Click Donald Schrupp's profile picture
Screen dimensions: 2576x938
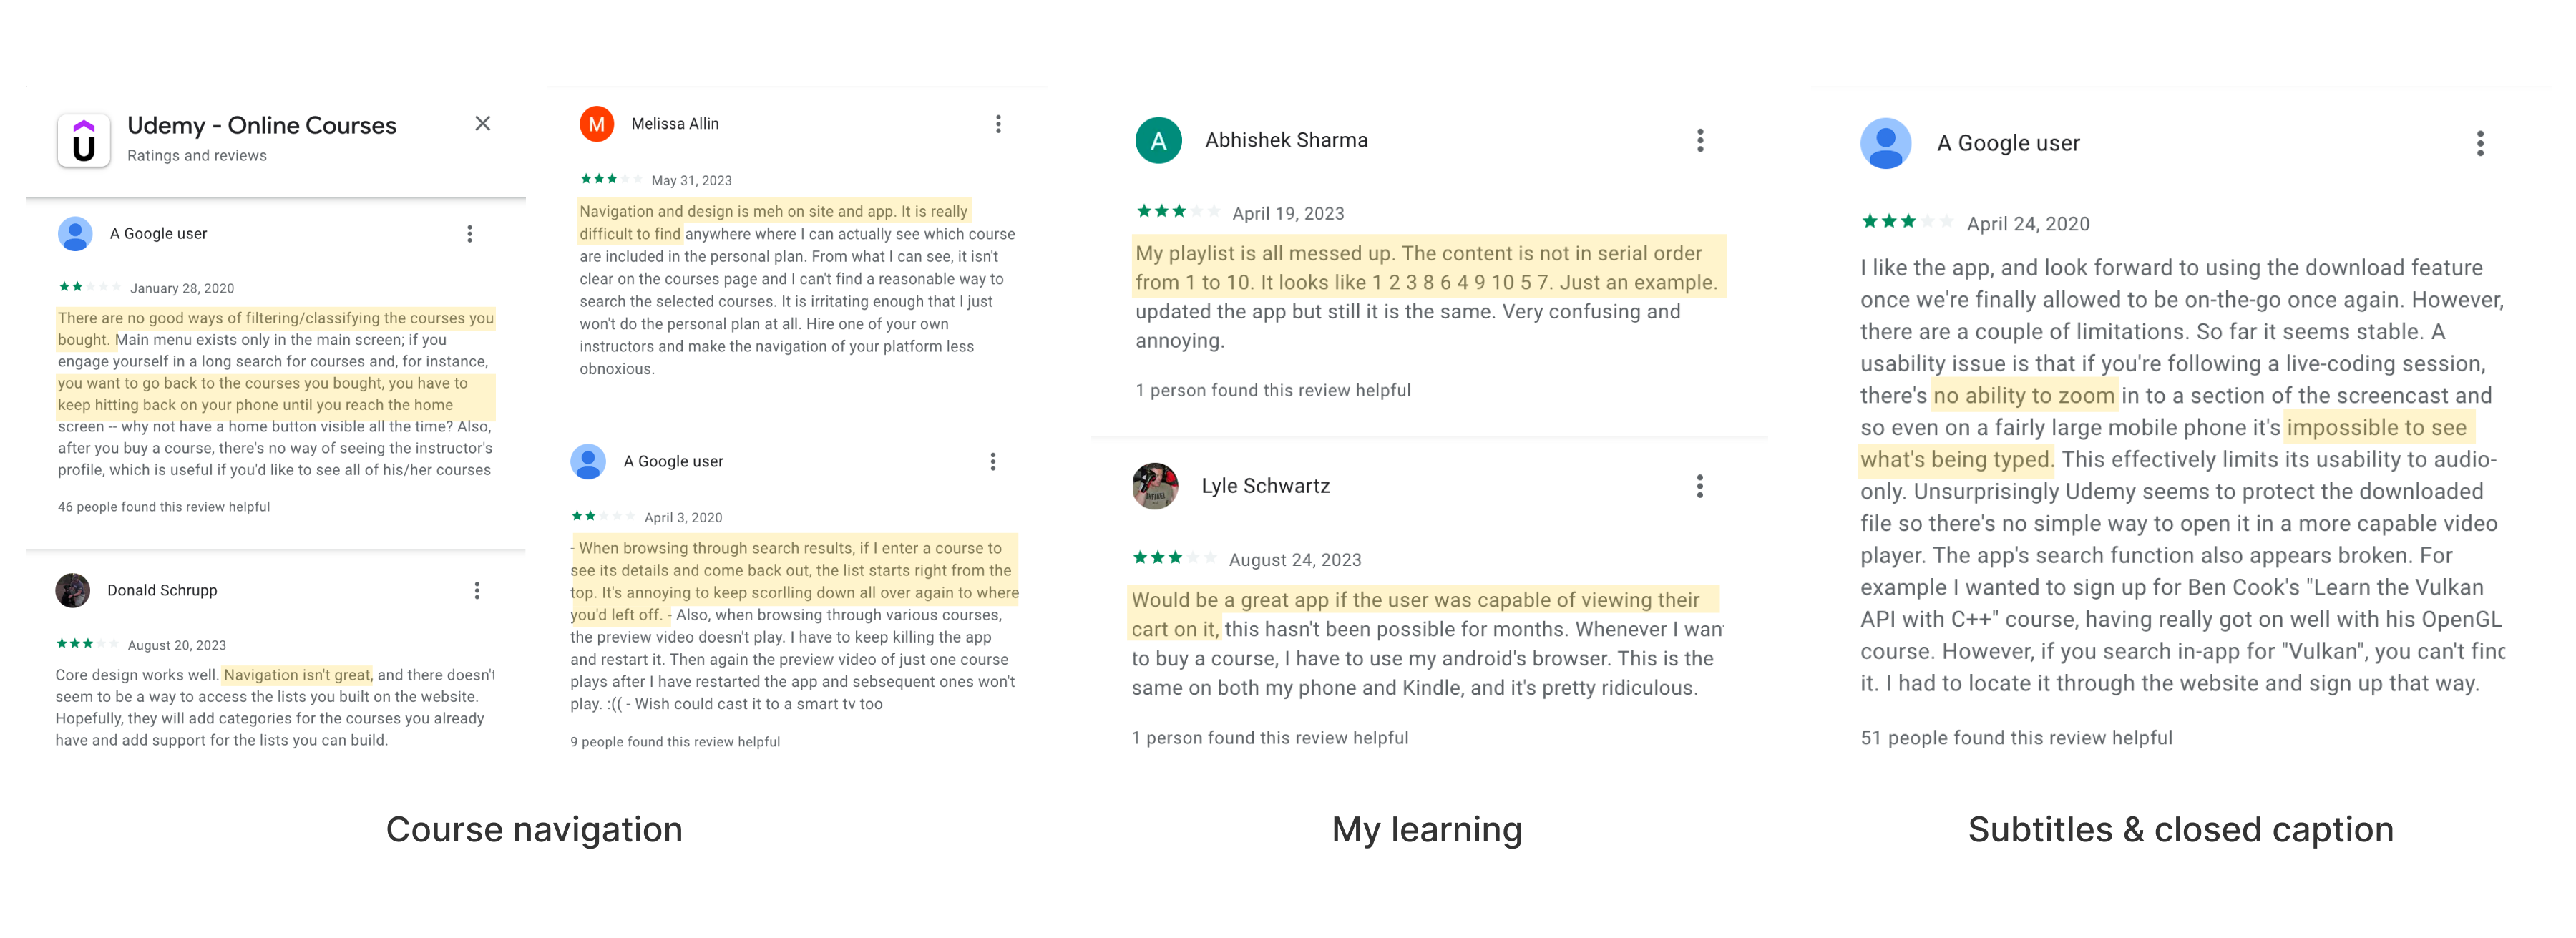[73, 591]
